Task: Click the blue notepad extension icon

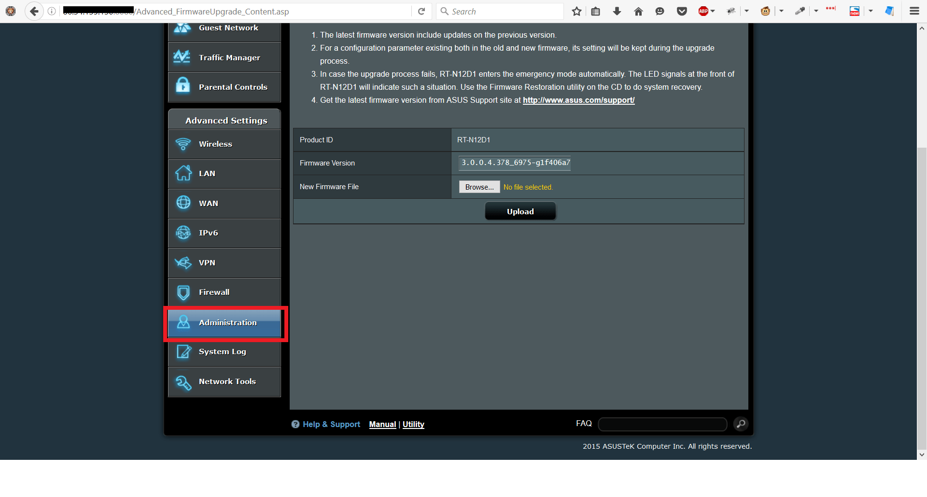Action: (x=889, y=11)
